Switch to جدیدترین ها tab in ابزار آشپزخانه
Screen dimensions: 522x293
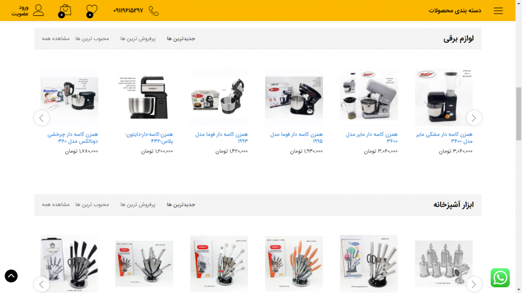tap(181, 204)
